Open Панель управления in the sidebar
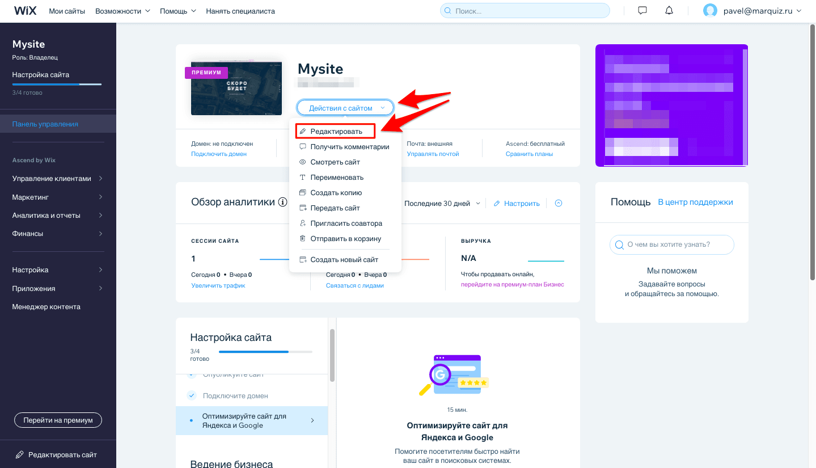Screen dimensions: 816x468 pyautogui.click(x=58, y=124)
